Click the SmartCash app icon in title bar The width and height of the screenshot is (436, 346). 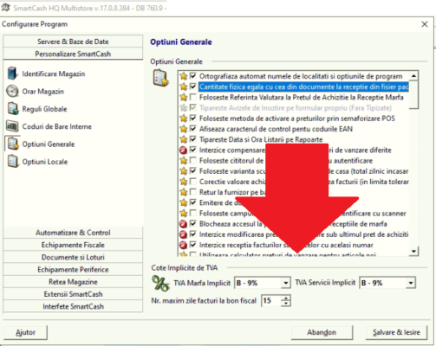(x=5, y=7)
